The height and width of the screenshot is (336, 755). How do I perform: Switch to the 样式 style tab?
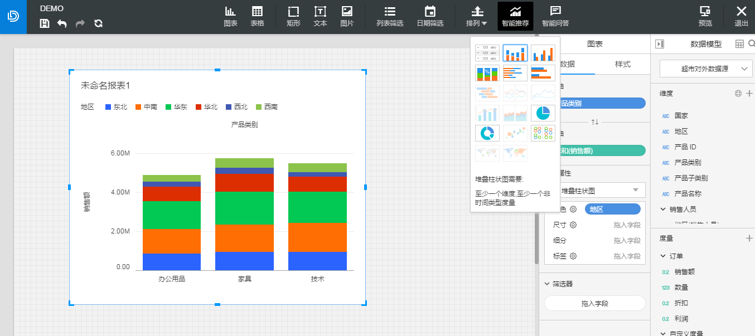coord(622,64)
